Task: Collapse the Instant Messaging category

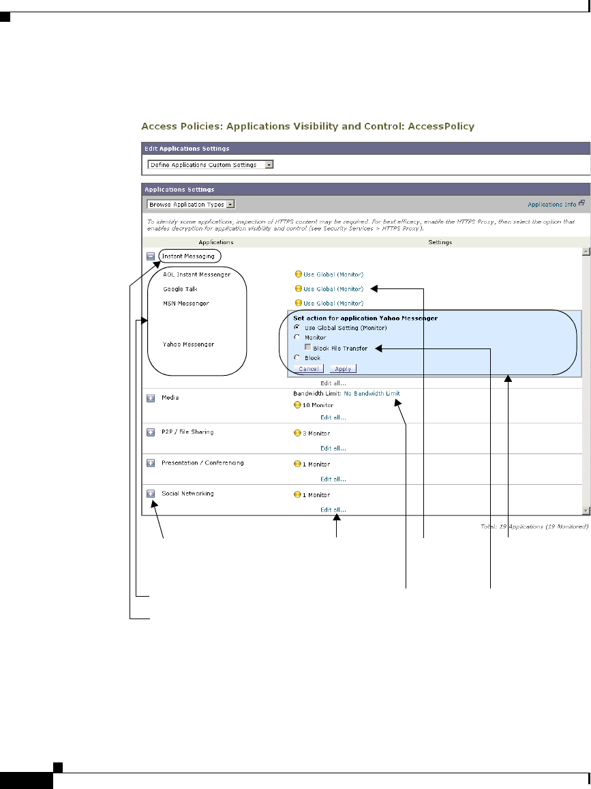Action: [x=151, y=256]
